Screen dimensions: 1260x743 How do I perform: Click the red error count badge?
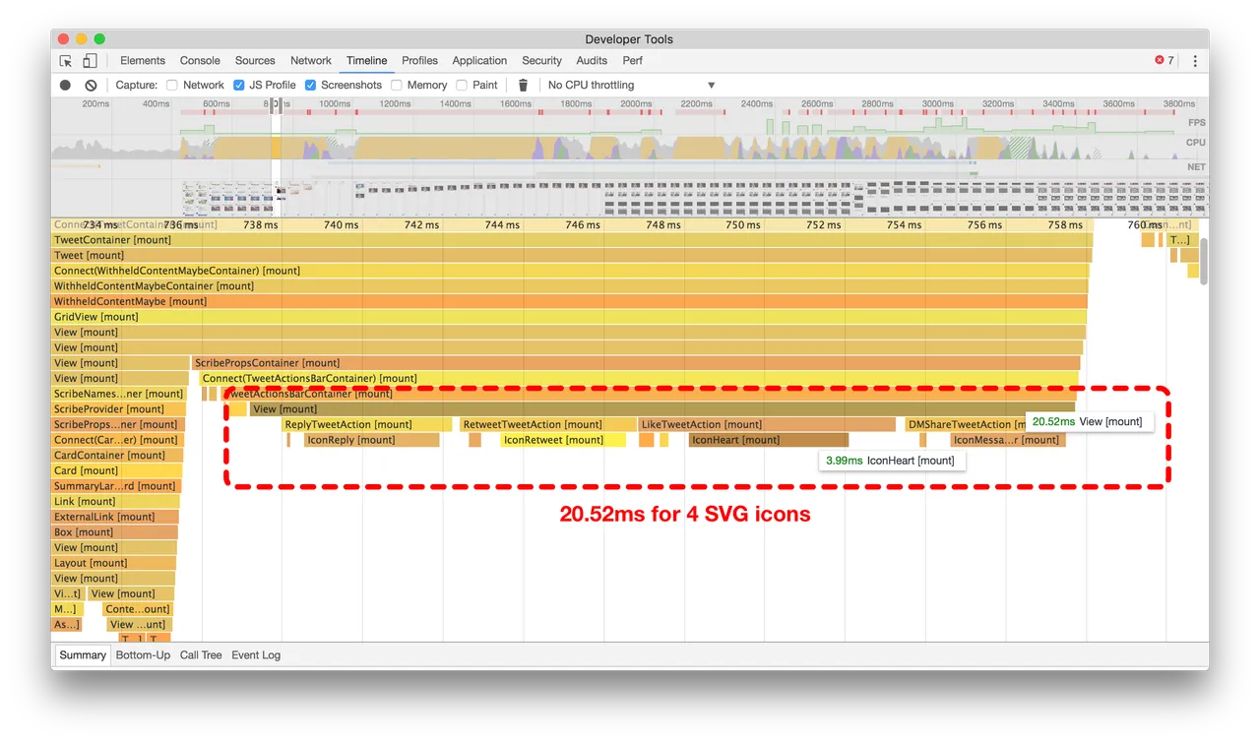(1163, 60)
